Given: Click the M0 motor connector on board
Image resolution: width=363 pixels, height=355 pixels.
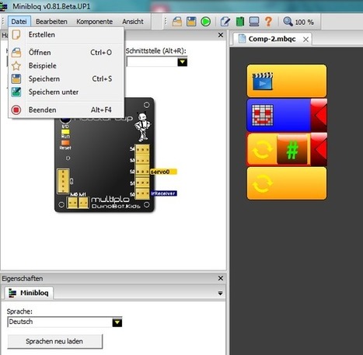Looking at the screenshot, I should click(72, 203).
